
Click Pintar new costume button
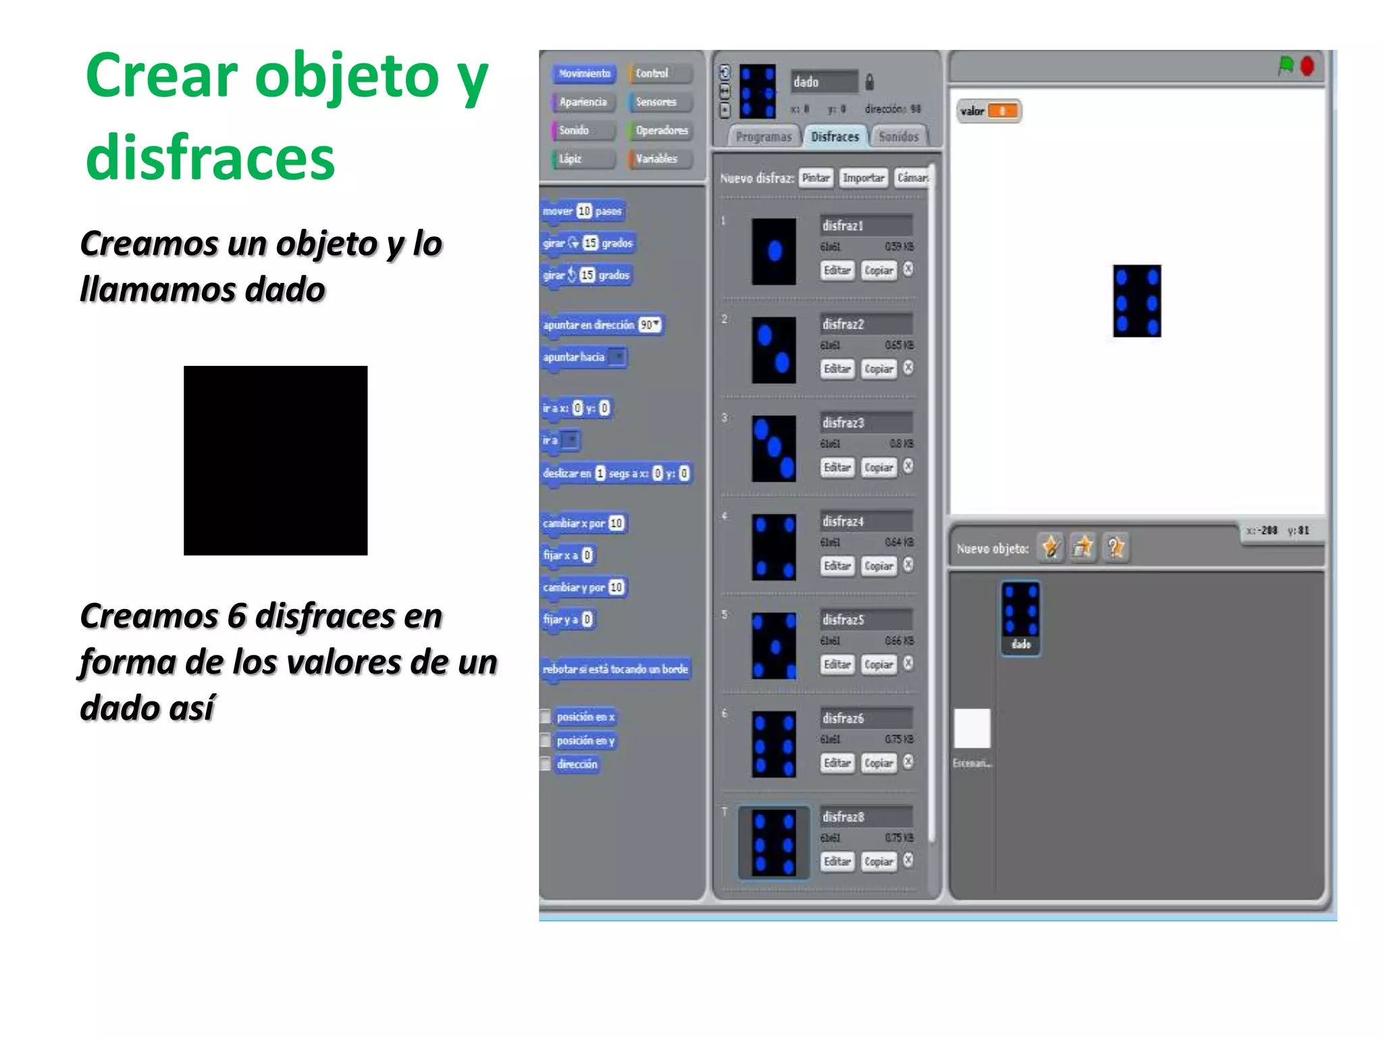click(816, 178)
